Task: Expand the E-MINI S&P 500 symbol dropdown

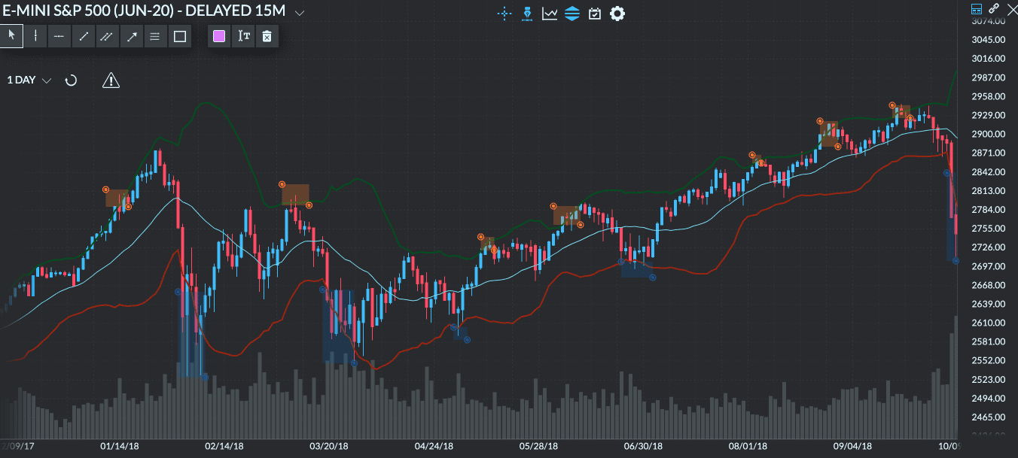Action: point(297,11)
